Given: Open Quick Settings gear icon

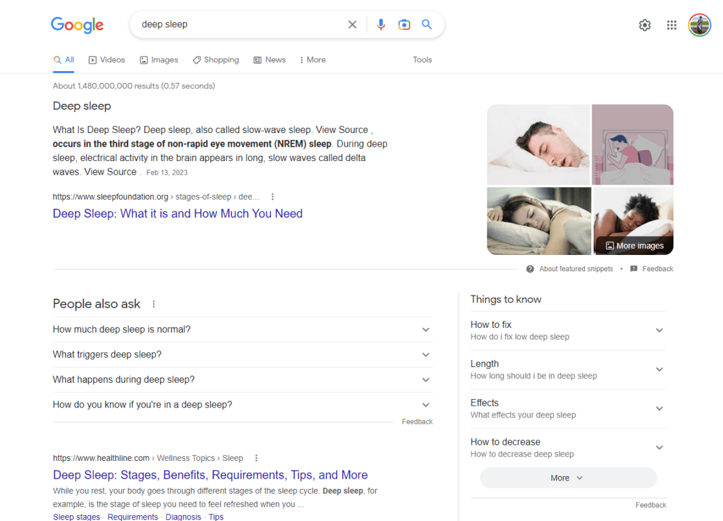Looking at the screenshot, I should (645, 25).
